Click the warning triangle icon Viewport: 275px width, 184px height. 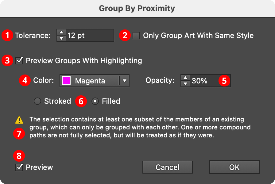tap(19, 120)
